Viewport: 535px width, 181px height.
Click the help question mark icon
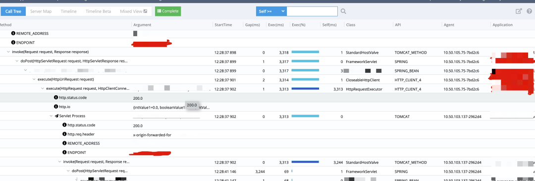[529, 11]
